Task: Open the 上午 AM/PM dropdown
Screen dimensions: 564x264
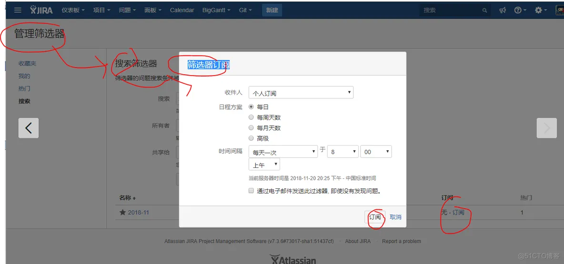Action: coord(264,164)
